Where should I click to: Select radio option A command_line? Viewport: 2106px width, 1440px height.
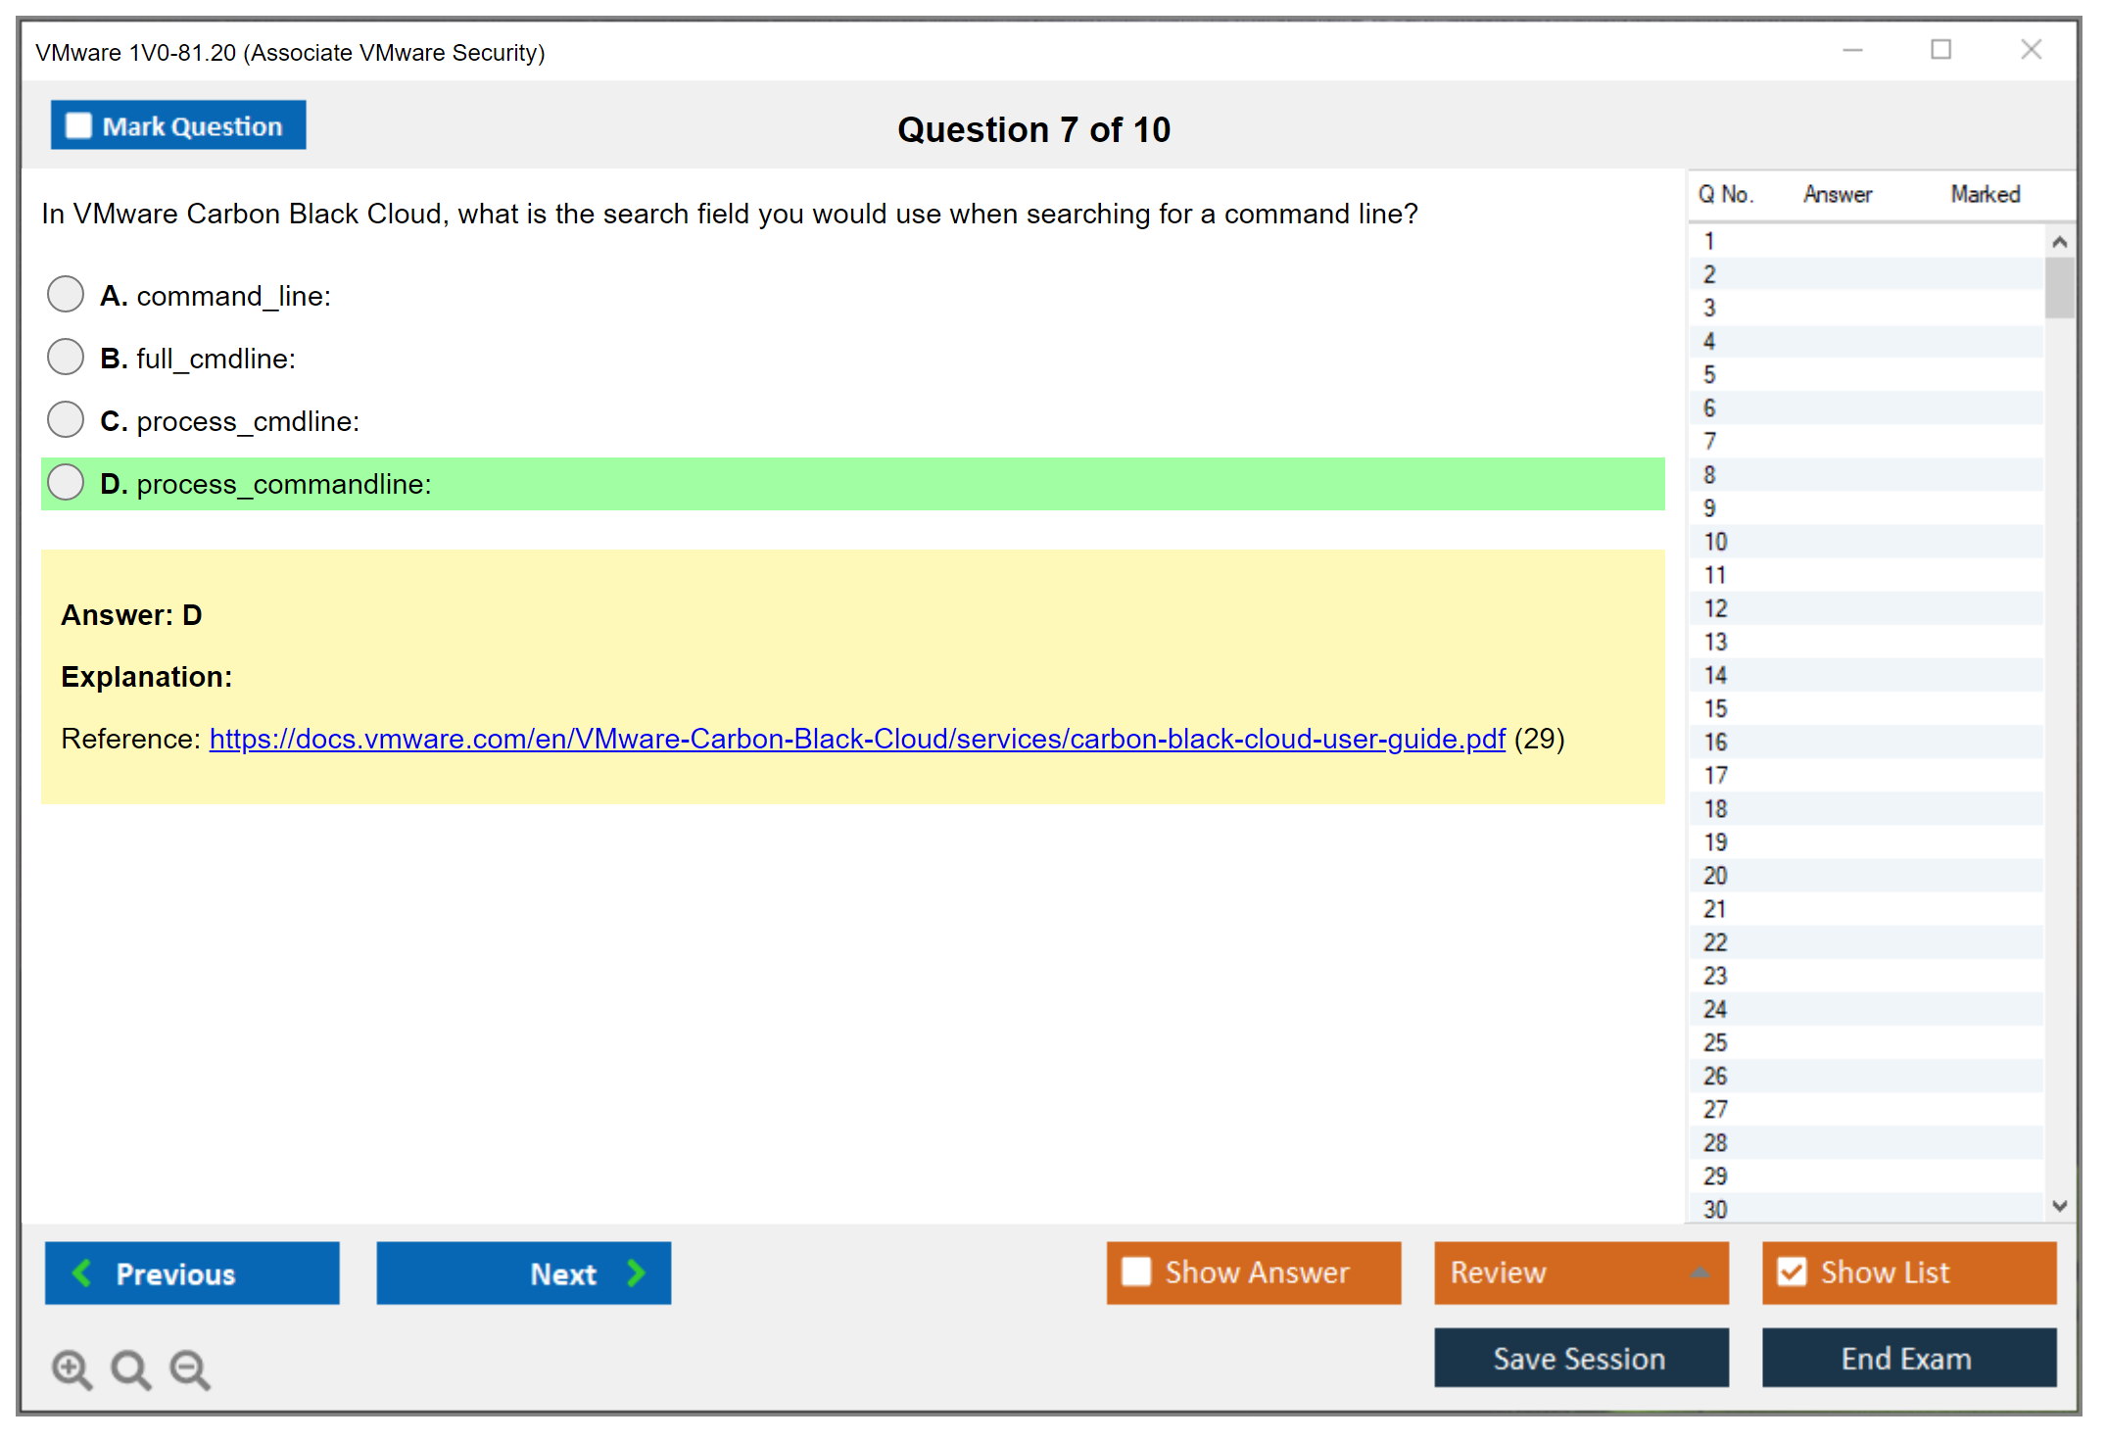[x=66, y=294]
